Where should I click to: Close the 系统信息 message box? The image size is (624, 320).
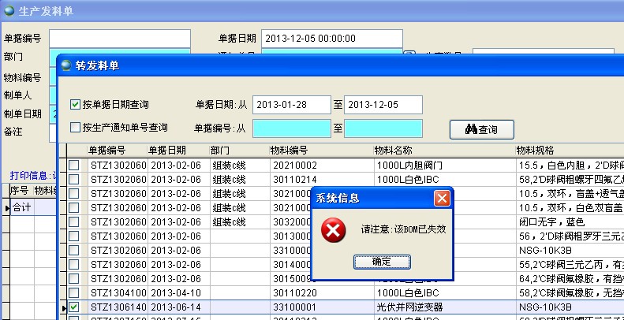[443, 197]
